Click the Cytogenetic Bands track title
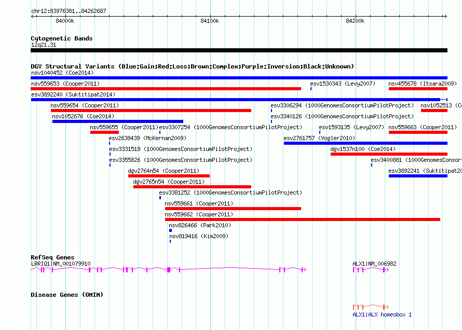The height and width of the screenshot is (330, 462). coord(62,38)
